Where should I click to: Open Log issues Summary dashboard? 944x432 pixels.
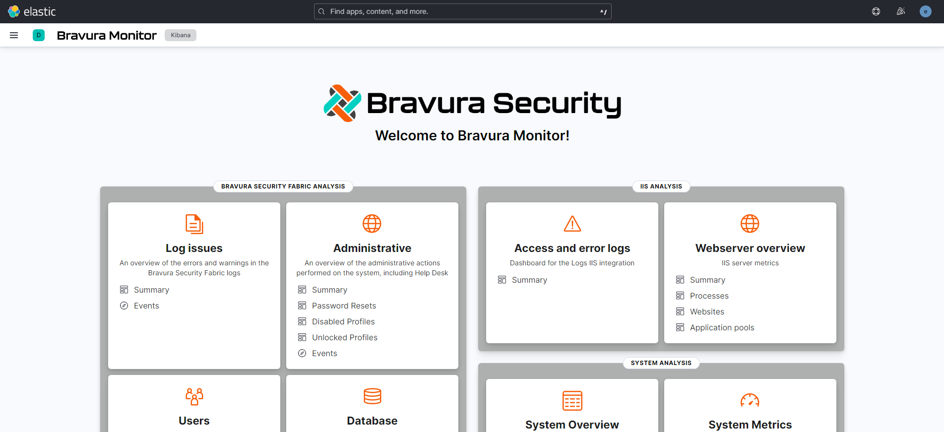pos(151,290)
